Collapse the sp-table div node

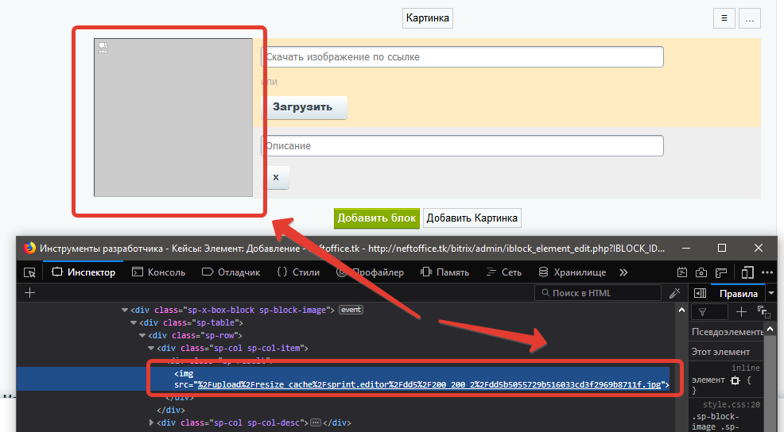[134, 322]
